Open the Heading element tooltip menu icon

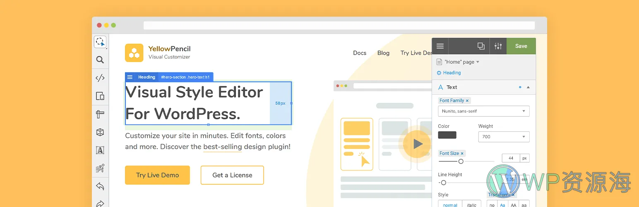click(x=130, y=77)
